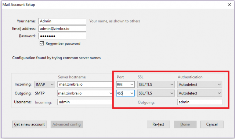Click the 'Configuration found by trying common server names' text
Viewport: 235px width, 139px height.
(56, 58)
